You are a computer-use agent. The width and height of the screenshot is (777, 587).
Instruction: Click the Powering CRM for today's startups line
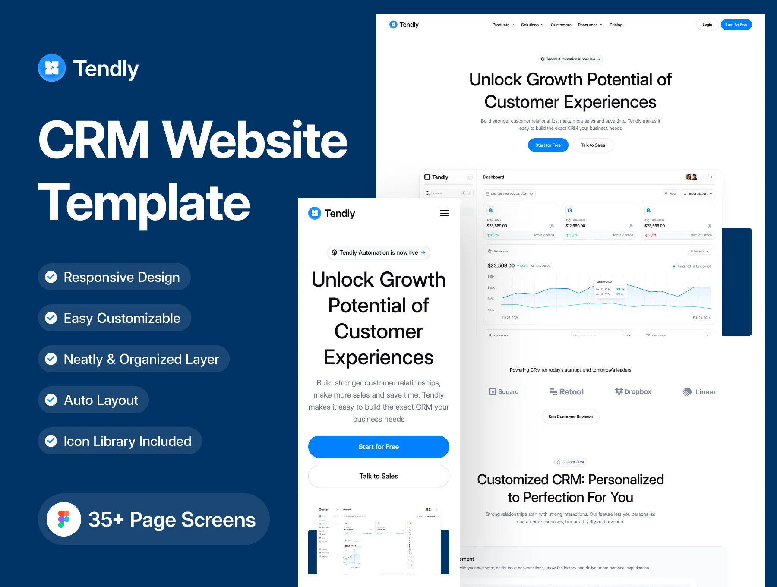[570, 370]
